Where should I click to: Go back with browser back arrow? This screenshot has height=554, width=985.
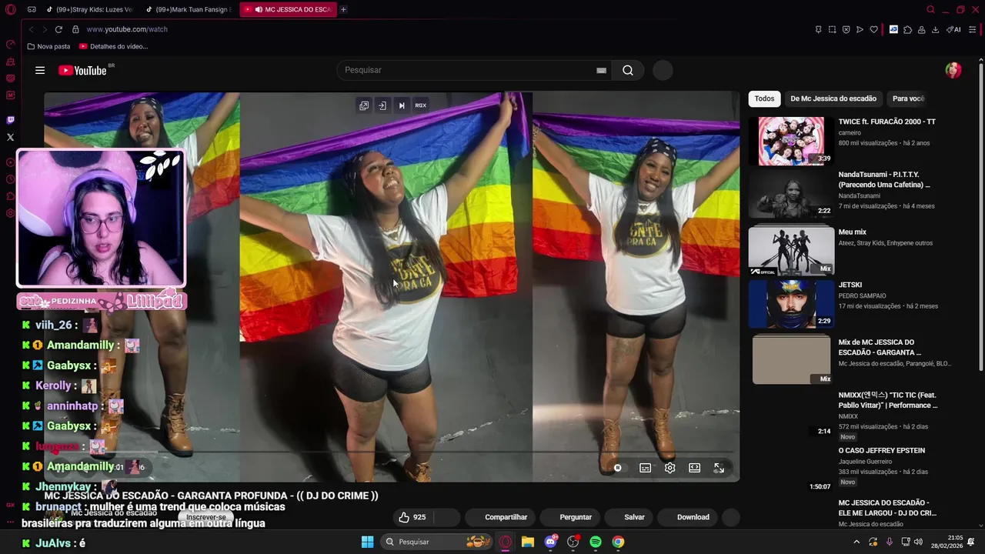click(x=31, y=29)
